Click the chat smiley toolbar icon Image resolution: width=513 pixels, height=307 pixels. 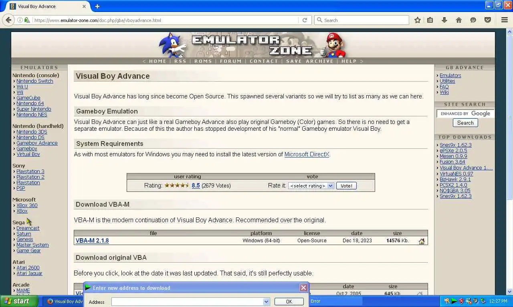pos(473,20)
